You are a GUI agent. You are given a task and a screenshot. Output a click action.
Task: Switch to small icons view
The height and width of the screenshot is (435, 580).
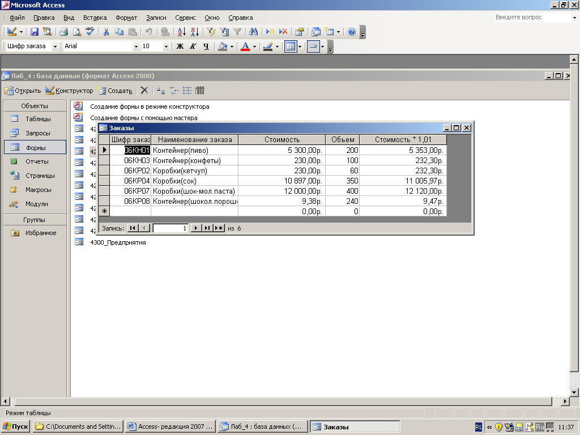coord(174,91)
